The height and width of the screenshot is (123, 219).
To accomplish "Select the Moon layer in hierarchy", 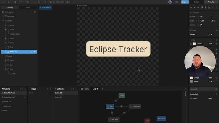I will (12, 60).
